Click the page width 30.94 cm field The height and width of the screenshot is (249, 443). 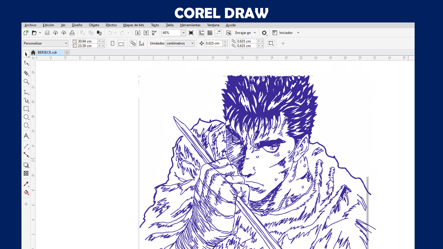coord(87,41)
